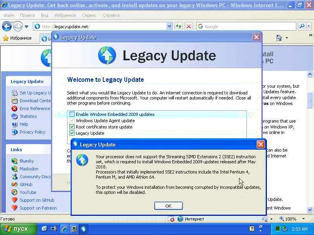This screenshot has height=235, width=314.
Task: Click the IE Forward arrow button
Action: coord(18,26)
